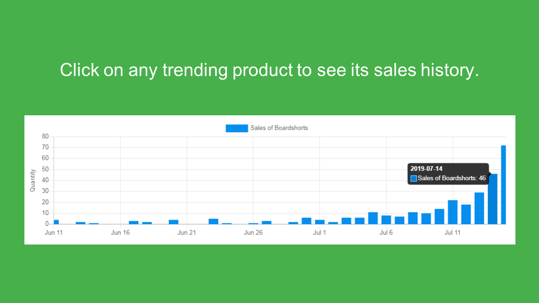Image resolution: width=539 pixels, height=303 pixels.
Task: Click the Jun 21 x-axis label
Action: pos(187,233)
